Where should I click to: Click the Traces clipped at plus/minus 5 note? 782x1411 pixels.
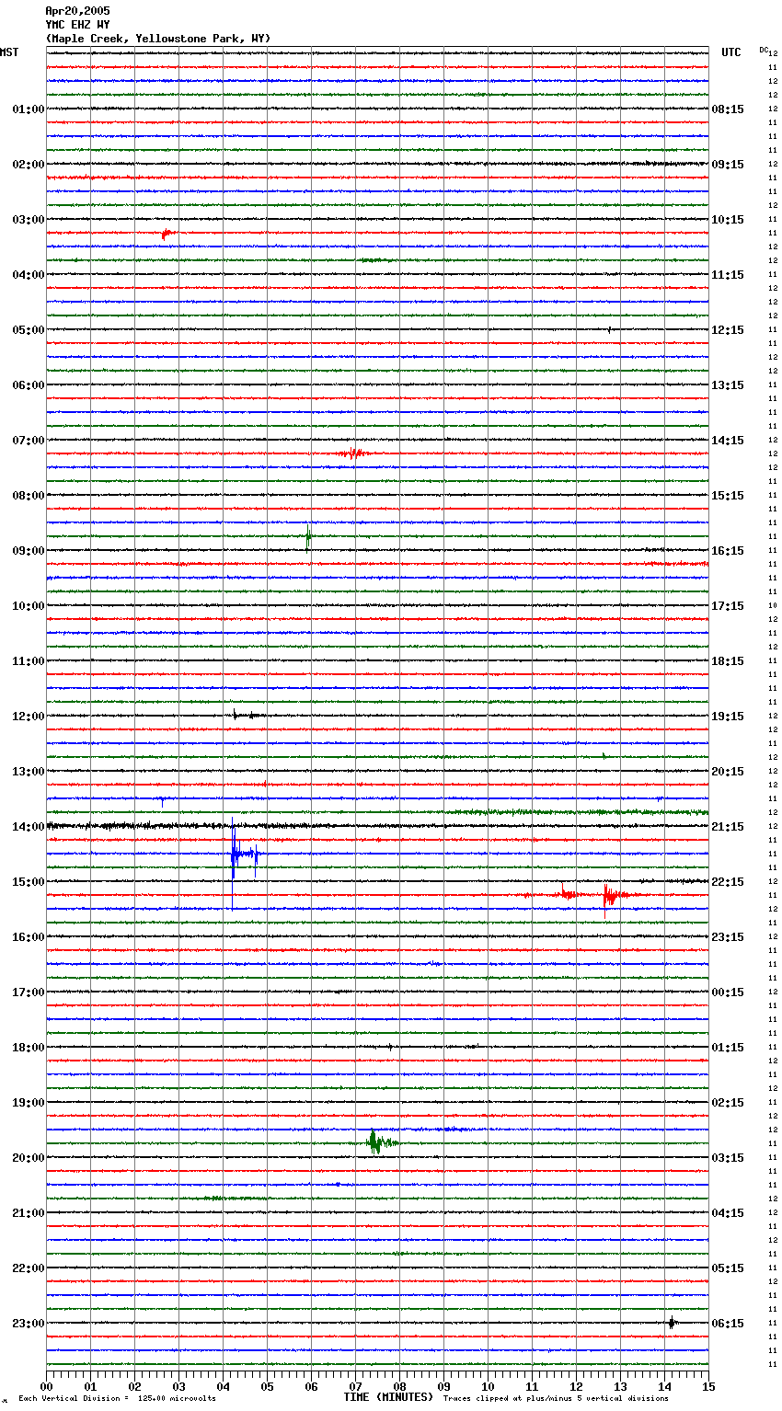click(x=556, y=1399)
